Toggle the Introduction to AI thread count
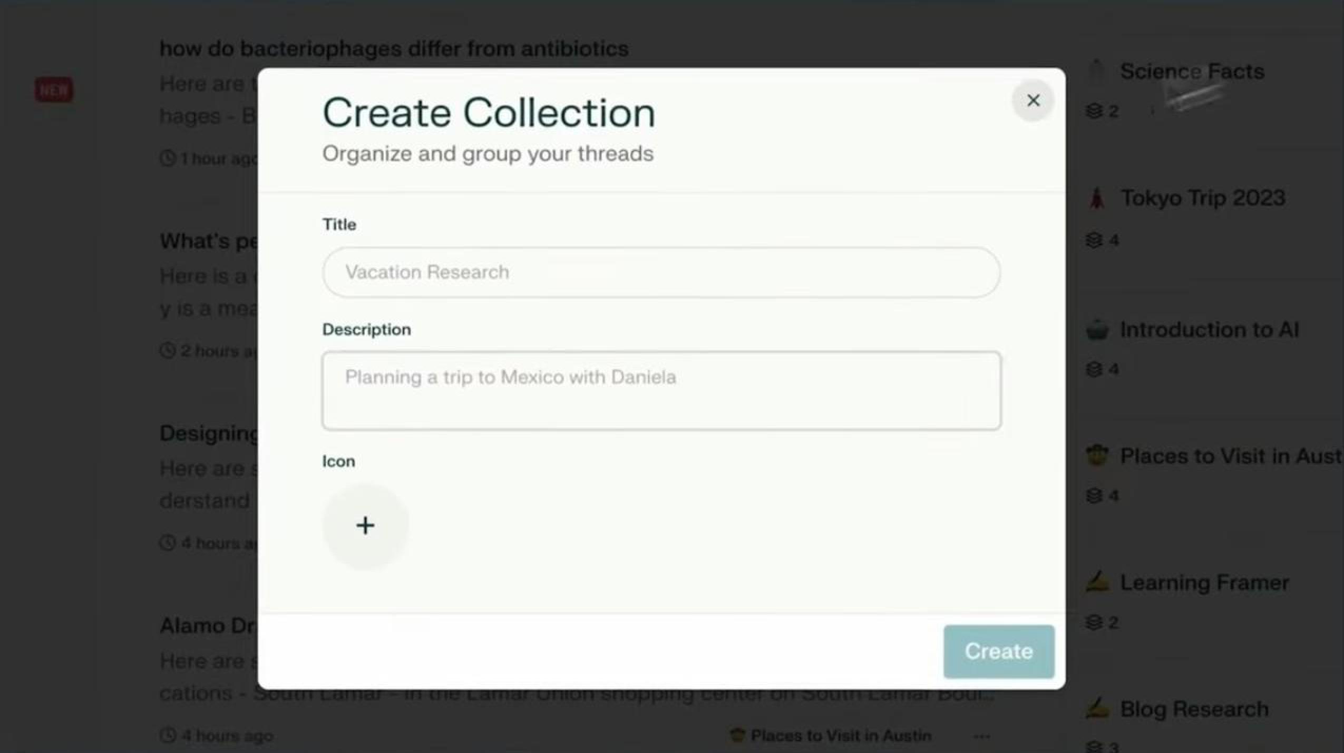 pyautogui.click(x=1104, y=369)
